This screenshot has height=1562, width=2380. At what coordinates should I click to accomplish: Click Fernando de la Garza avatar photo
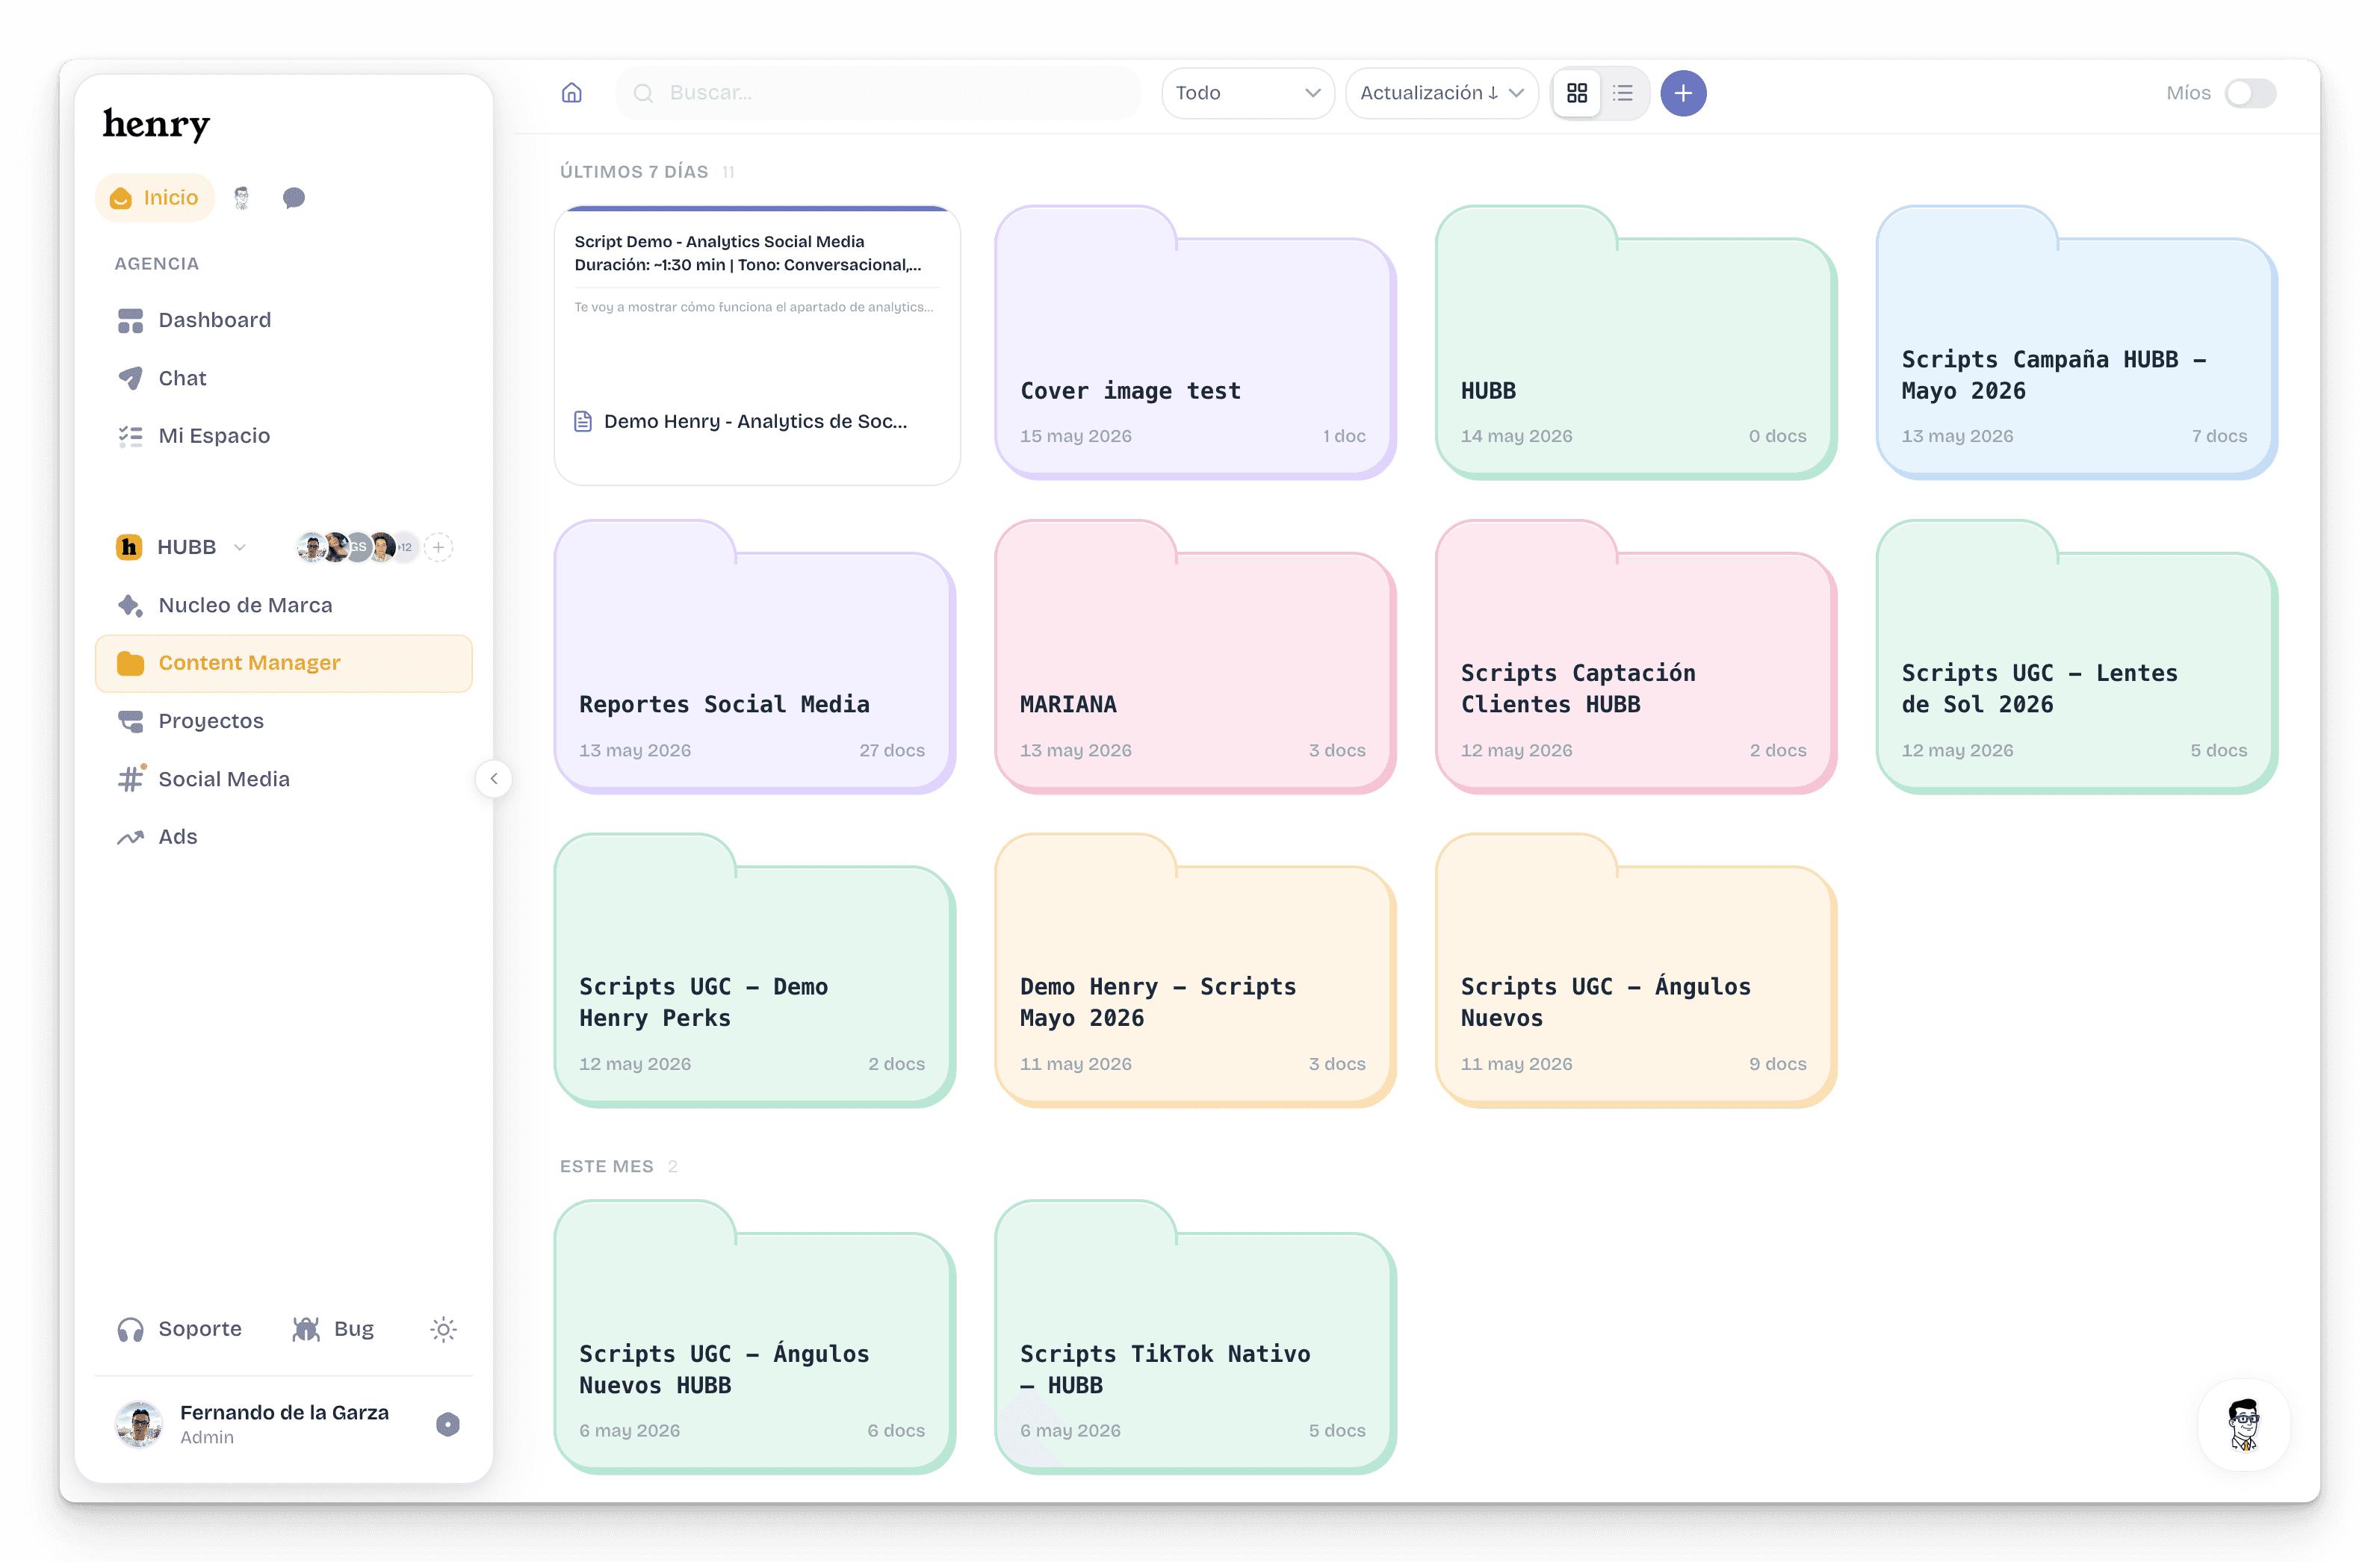pos(139,1424)
